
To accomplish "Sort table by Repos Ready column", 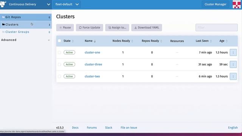I will click(x=152, y=41).
